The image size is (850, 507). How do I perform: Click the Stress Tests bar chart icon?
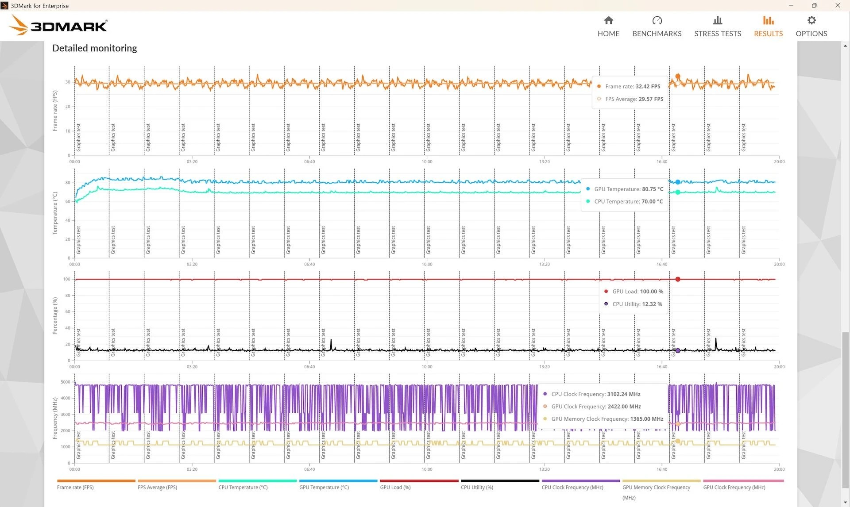(x=717, y=20)
